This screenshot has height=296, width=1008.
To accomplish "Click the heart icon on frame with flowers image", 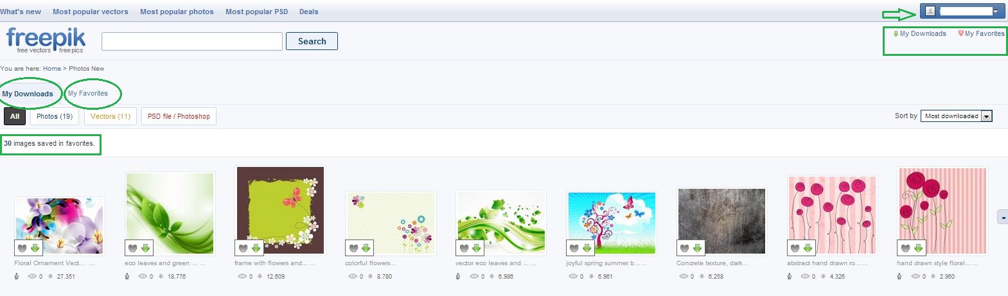I will (243, 248).
